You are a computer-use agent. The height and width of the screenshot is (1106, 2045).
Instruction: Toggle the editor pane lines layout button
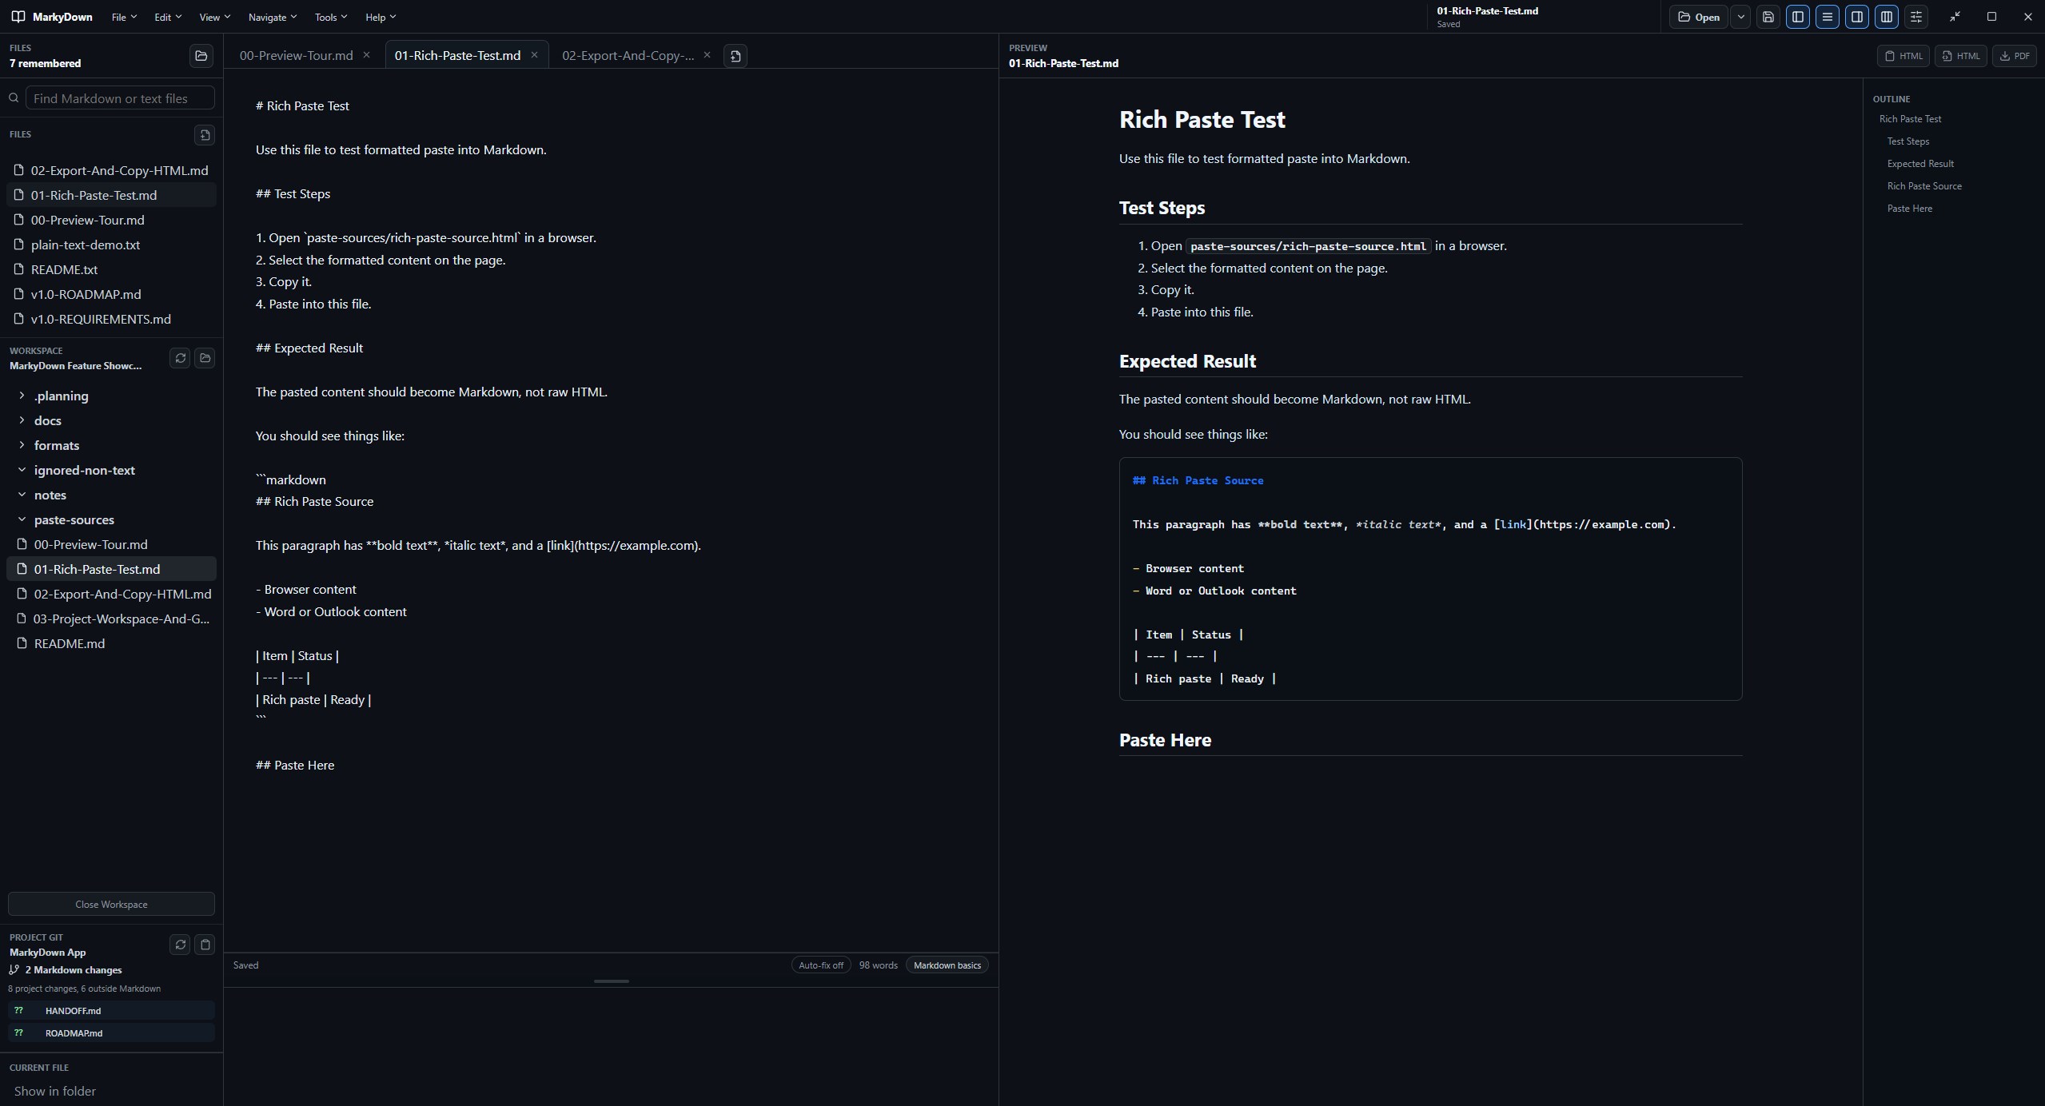pos(1828,17)
